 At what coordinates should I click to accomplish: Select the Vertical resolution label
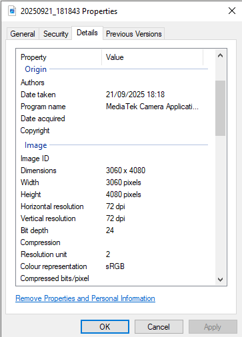(x=48, y=218)
